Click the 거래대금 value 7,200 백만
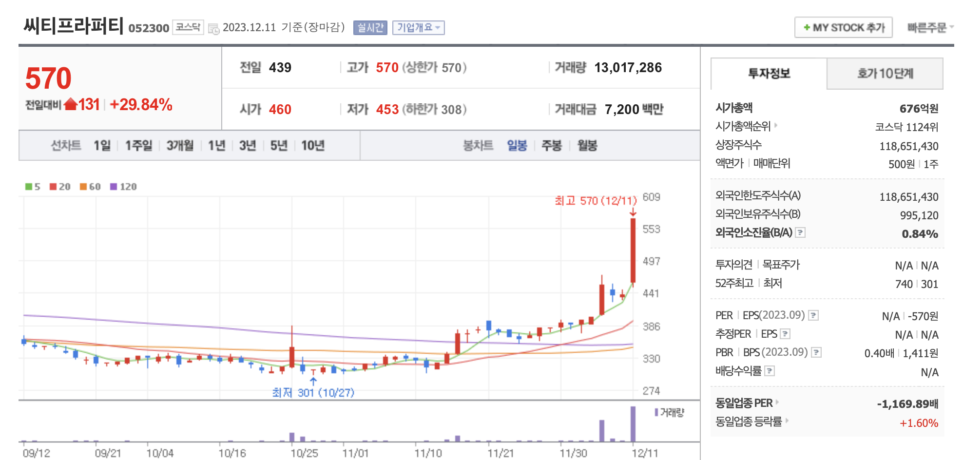The image size is (963, 460). [634, 109]
